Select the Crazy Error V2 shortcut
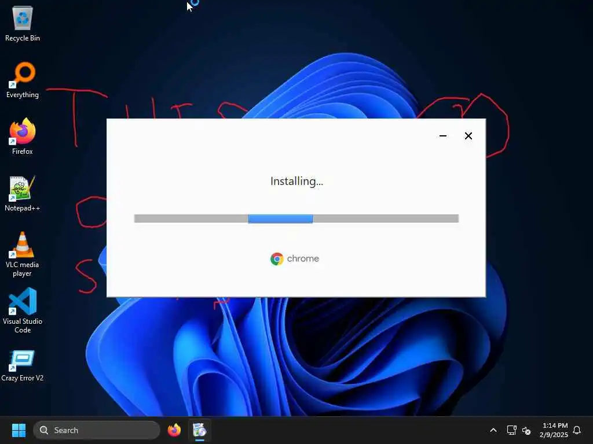The width and height of the screenshot is (593, 444). [x=23, y=365]
